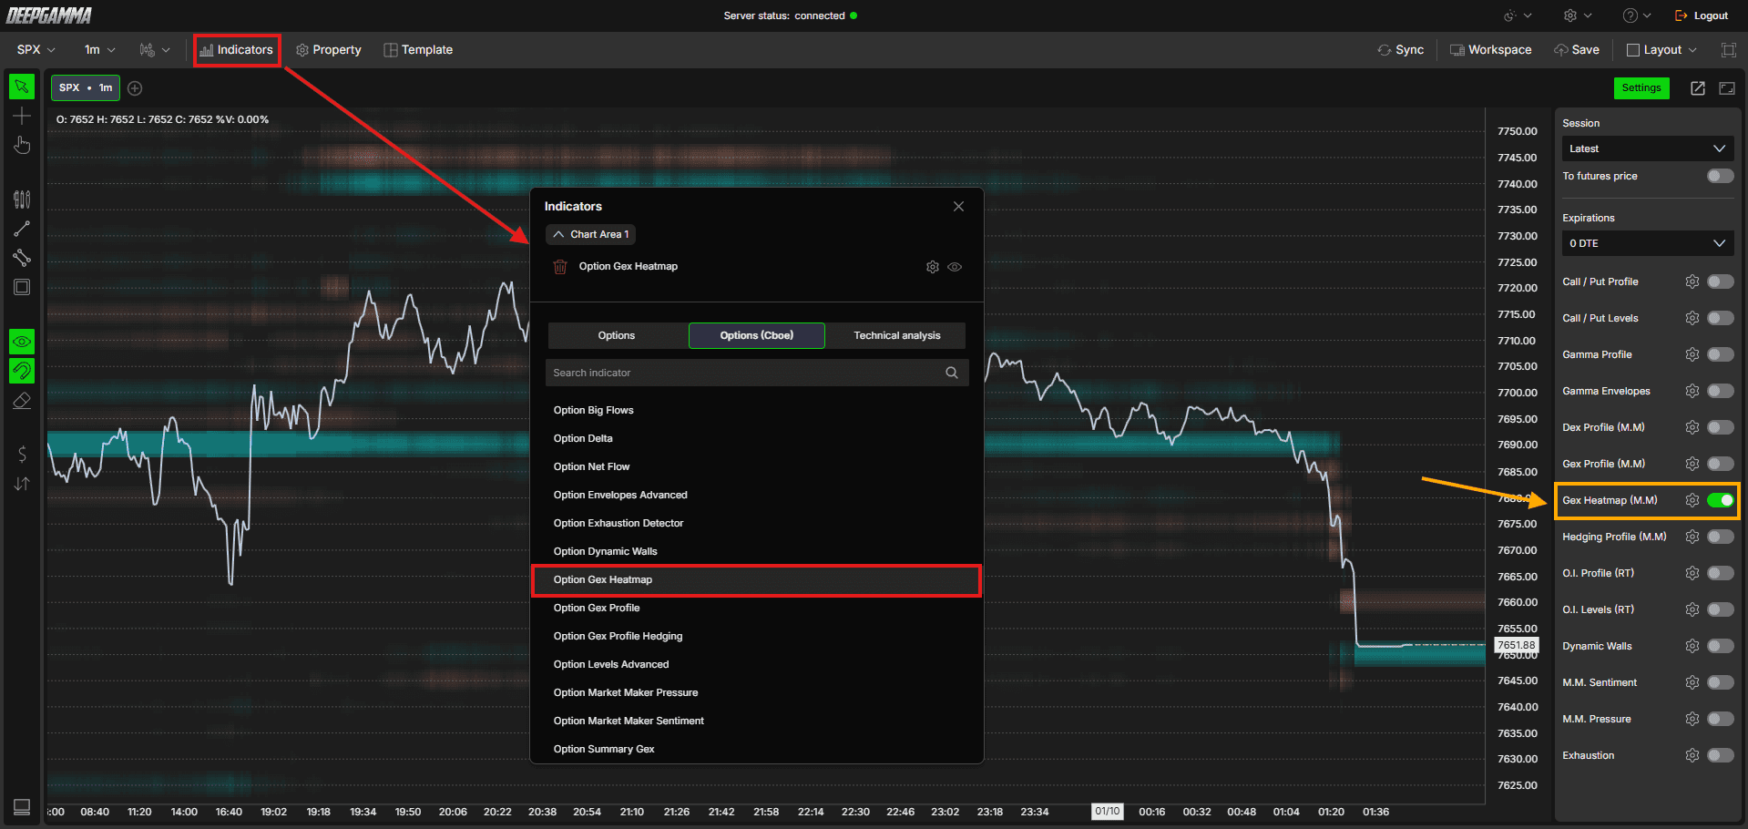Open M.M. Sentiment gear settings
The image size is (1748, 829).
click(1692, 682)
